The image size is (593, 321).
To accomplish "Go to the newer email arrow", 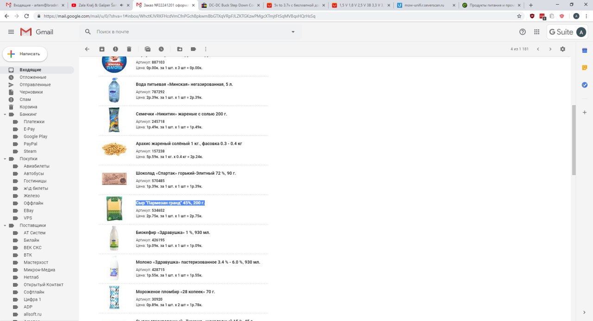I will pos(538,49).
